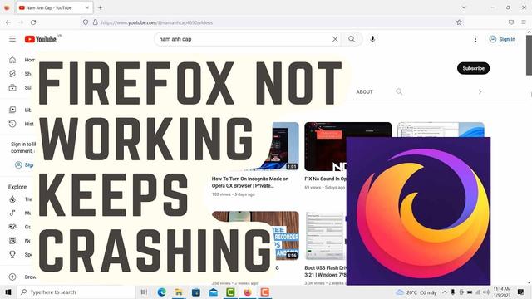The height and width of the screenshot is (299, 532).
Task: Reload the current page
Action: 33,22
